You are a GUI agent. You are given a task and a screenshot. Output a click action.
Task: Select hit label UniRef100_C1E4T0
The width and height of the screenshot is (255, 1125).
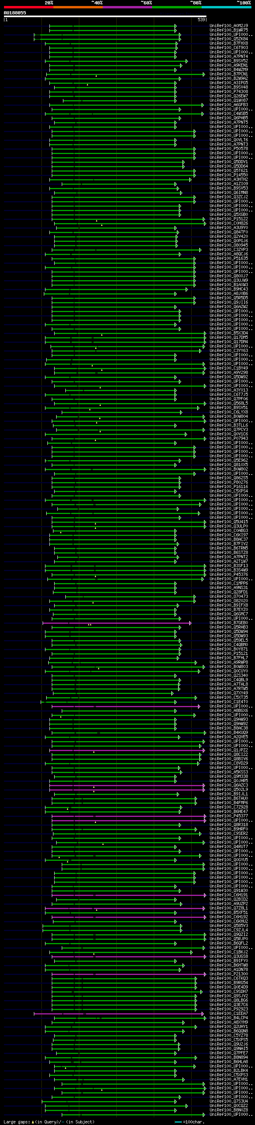(229, 702)
